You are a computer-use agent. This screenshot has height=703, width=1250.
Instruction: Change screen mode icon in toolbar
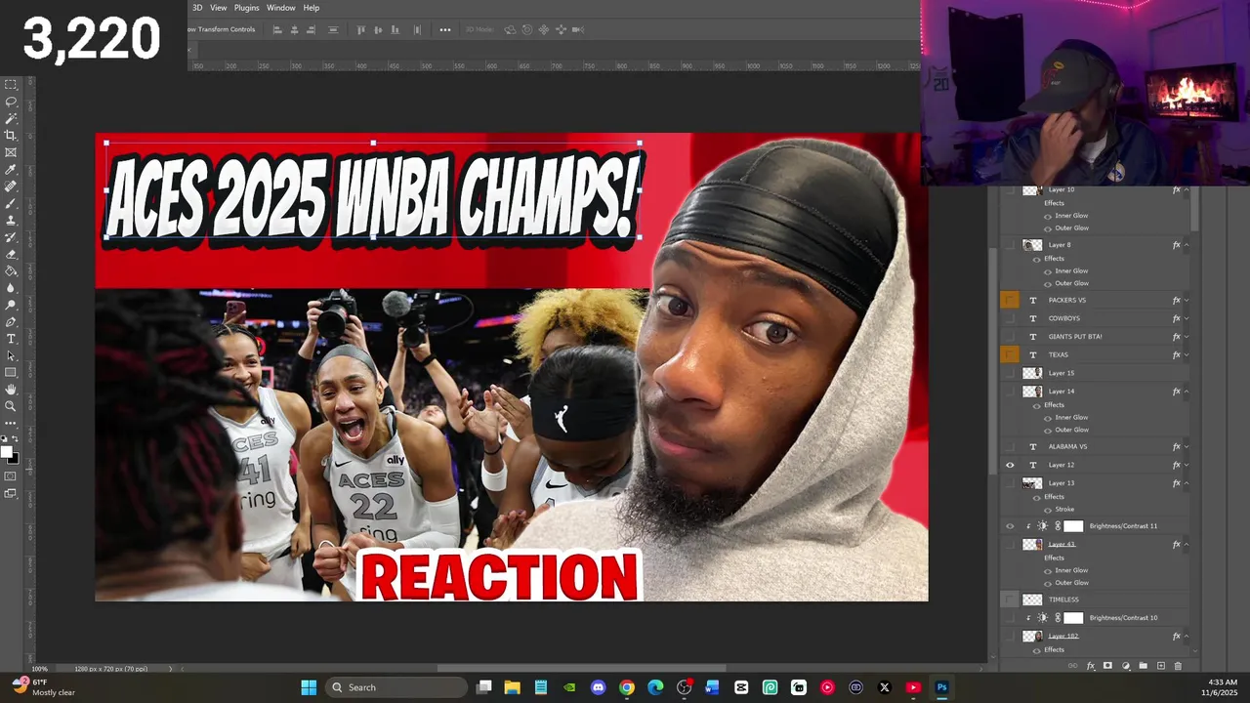[11, 493]
